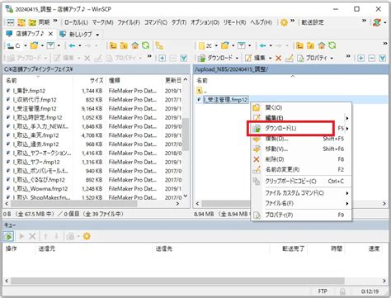The image size is (391, 298).
Task: Open the ファイル(F) menu
Action: point(129,22)
